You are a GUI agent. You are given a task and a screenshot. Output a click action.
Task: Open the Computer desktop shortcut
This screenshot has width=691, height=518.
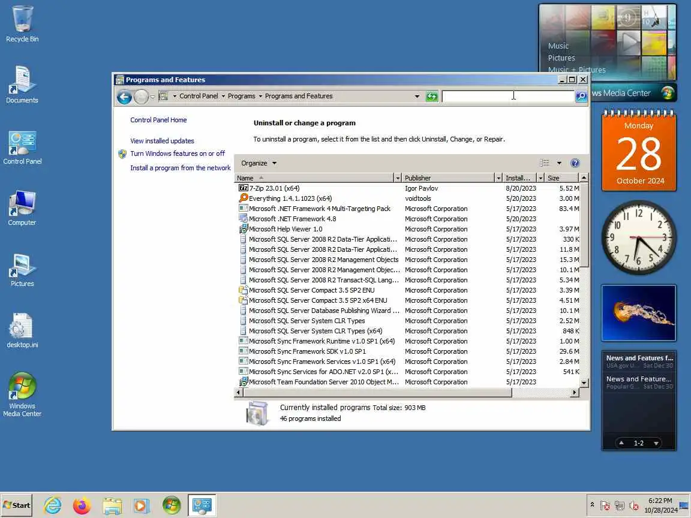tap(22, 208)
